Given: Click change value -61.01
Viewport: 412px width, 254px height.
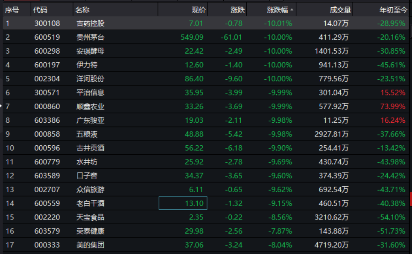Looking at the screenshot, I should 231,37.
